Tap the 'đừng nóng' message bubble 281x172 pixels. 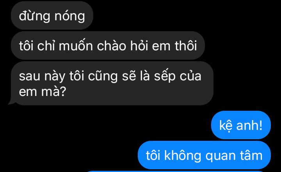click(x=52, y=16)
